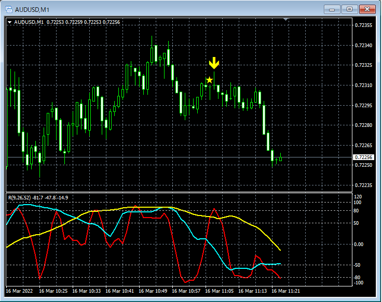Click indicator scale level 80

tap(356, 211)
